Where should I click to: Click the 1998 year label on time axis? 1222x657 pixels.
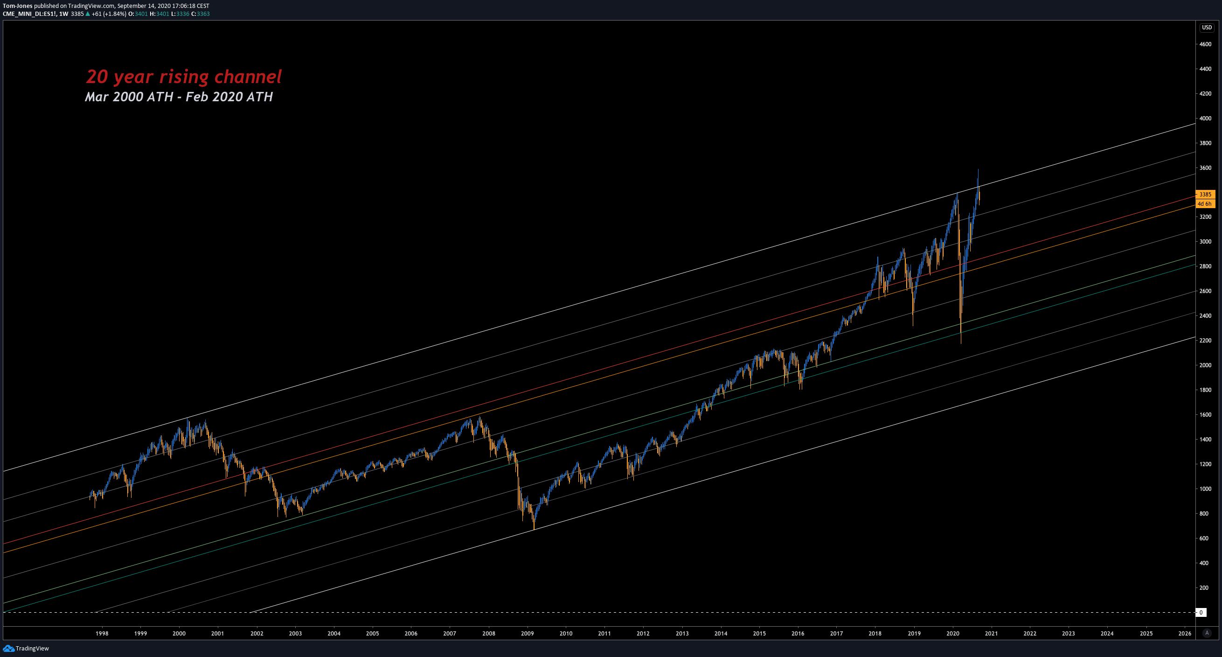pos(102,633)
